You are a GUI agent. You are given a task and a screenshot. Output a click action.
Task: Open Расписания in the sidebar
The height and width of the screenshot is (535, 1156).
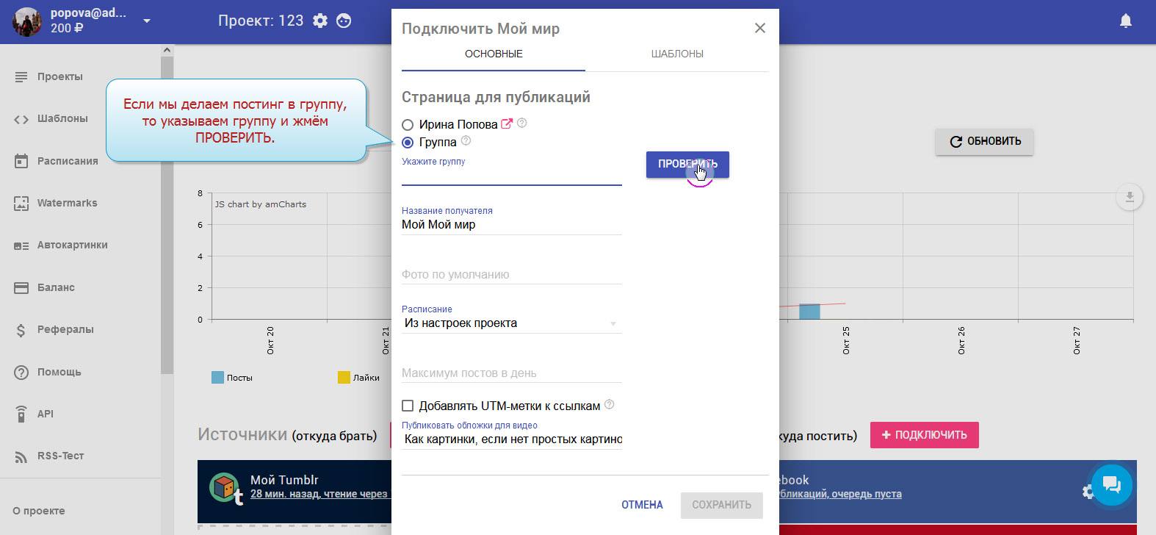point(67,161)
